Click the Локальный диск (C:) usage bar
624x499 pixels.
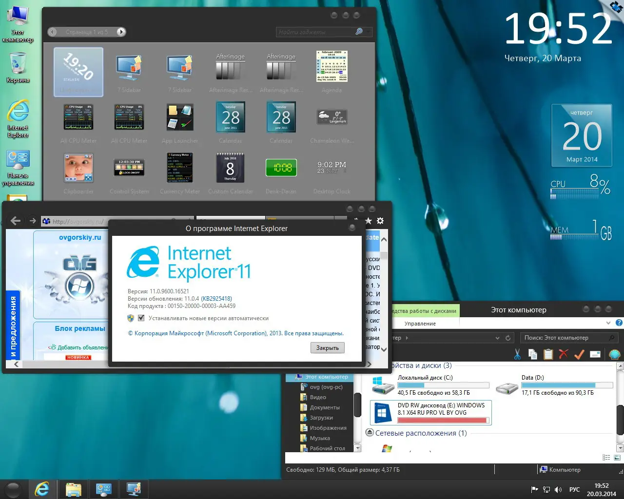pos(444,385)
